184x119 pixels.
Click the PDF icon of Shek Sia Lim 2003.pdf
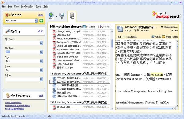[54, 57]
